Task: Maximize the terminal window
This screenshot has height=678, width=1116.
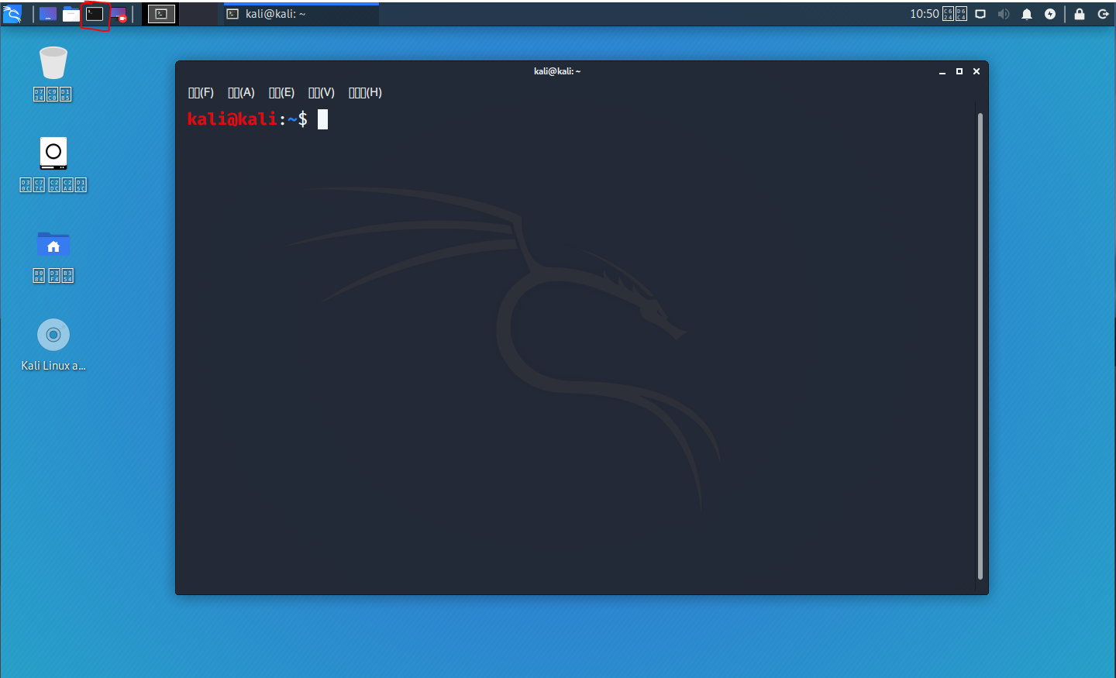Action: click(959, 71)
